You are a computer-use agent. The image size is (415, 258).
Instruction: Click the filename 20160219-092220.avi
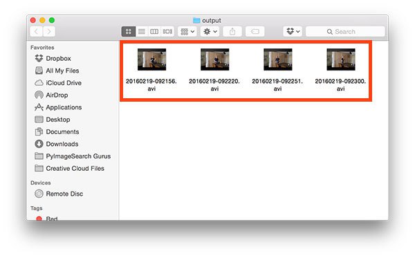214,84
